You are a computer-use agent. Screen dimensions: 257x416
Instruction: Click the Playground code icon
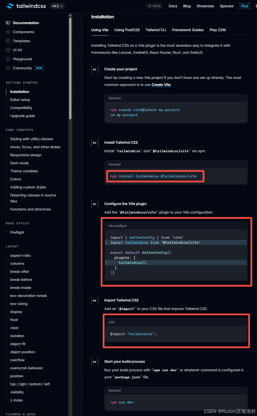(x=8, y=59)
